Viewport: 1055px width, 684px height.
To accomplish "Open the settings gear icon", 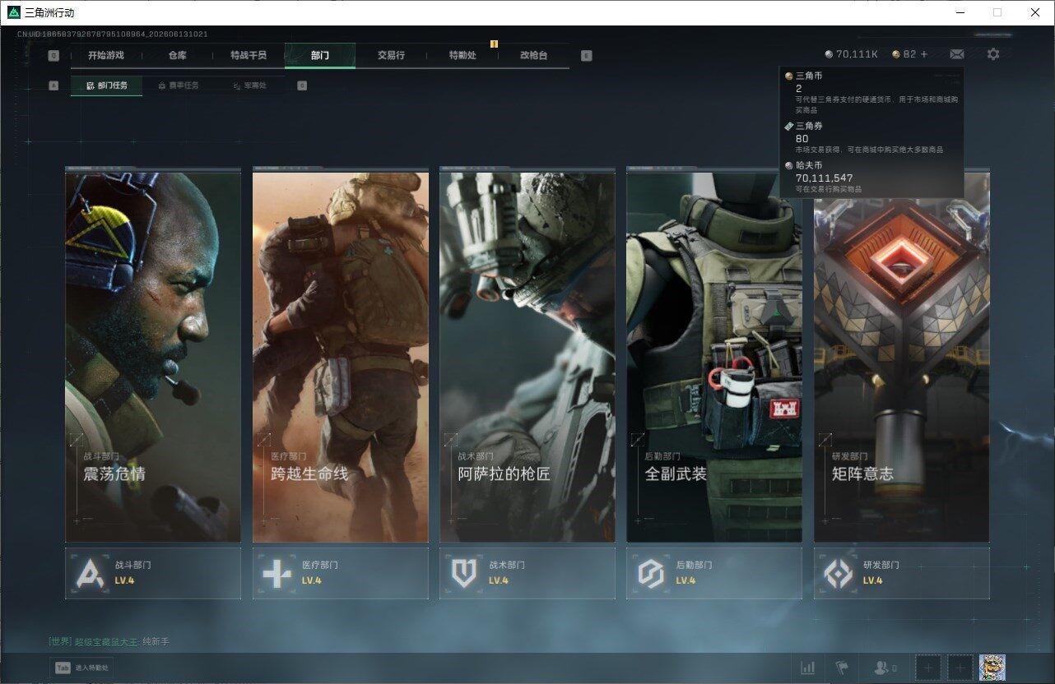I will 993,54.
